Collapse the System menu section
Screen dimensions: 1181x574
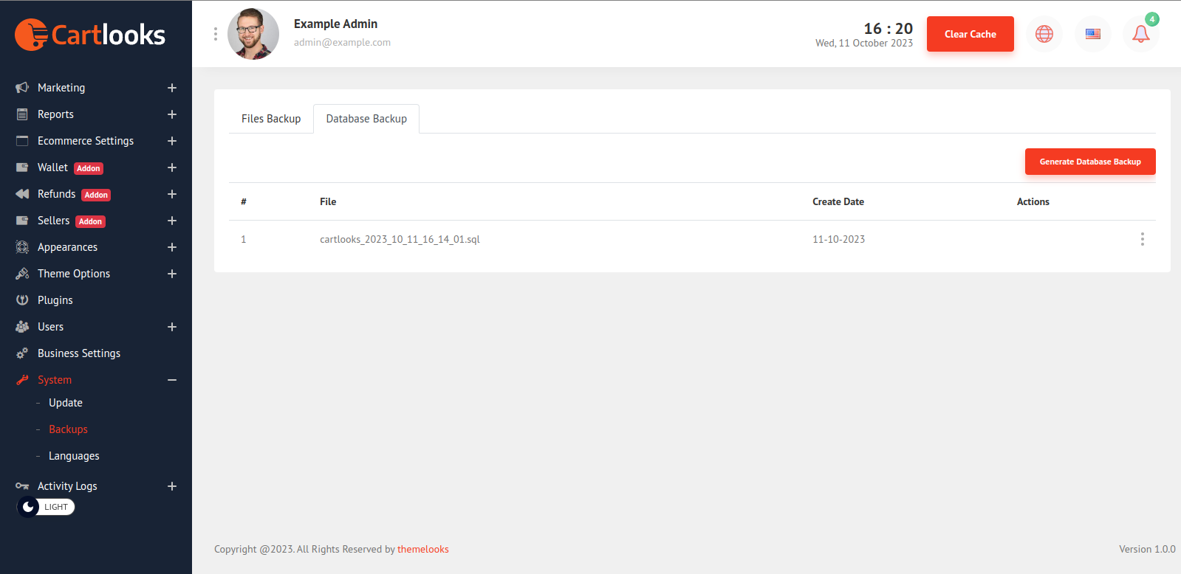point(172,380)
